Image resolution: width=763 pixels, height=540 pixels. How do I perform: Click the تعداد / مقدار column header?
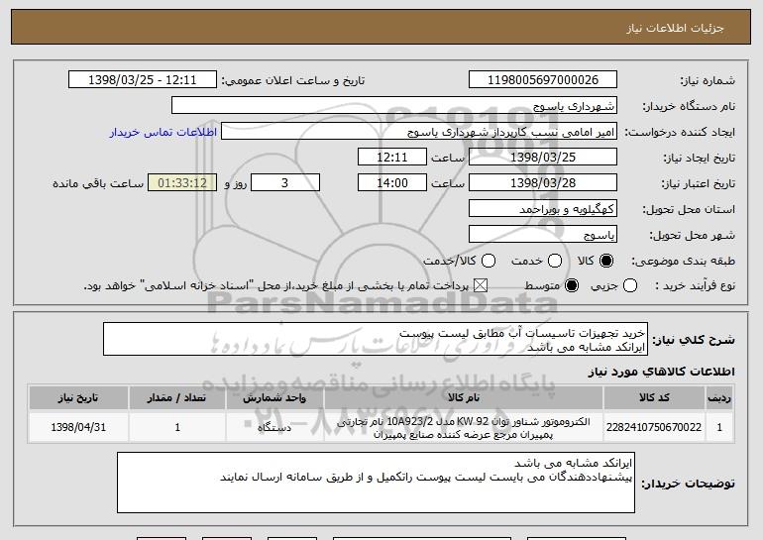pyautogui.click(x=177, y=398)
